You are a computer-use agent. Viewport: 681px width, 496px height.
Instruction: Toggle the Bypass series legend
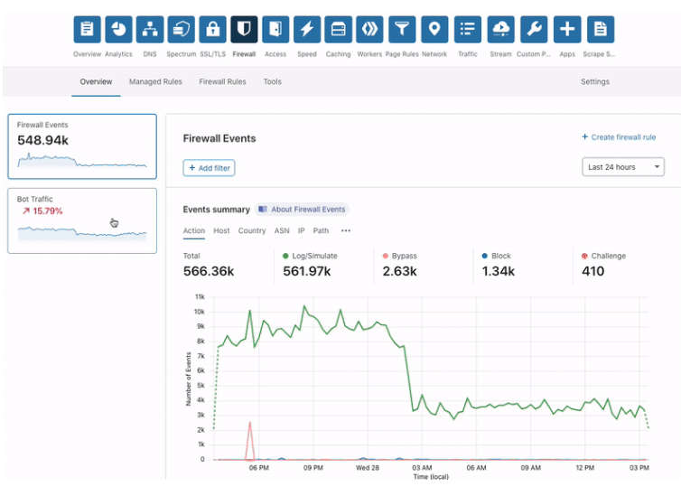pos(399,256)
